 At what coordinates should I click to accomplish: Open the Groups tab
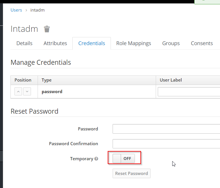pyautogui.click(x=171, y=43)
